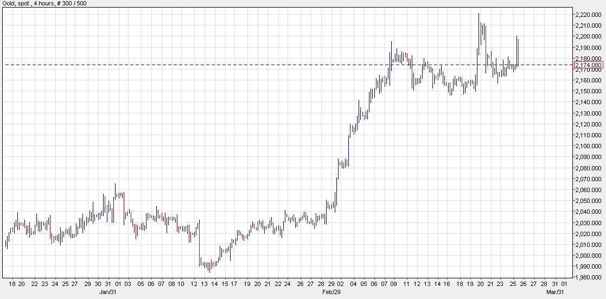Click the 1,980.000 price axis label

click(x=588, y=278)
